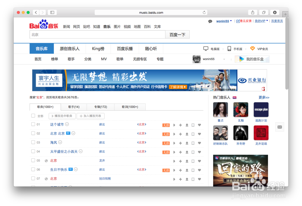Expand options arrow next to 这个城市
The image size is (302, 206).
pyautogui.click(x=67, y=124)
